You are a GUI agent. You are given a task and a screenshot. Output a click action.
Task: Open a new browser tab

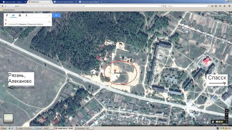pyautogui.click(x=105, y=2)
